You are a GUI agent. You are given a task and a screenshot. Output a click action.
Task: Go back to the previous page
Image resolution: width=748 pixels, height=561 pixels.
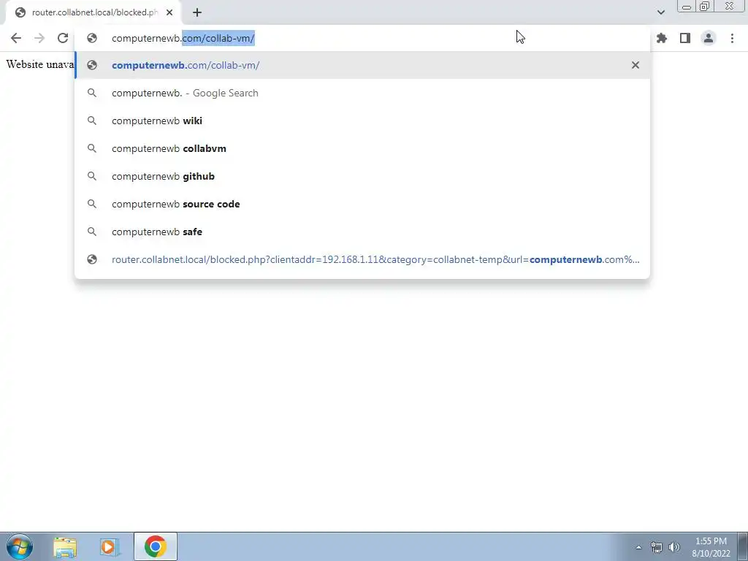[x=16, y=38]
